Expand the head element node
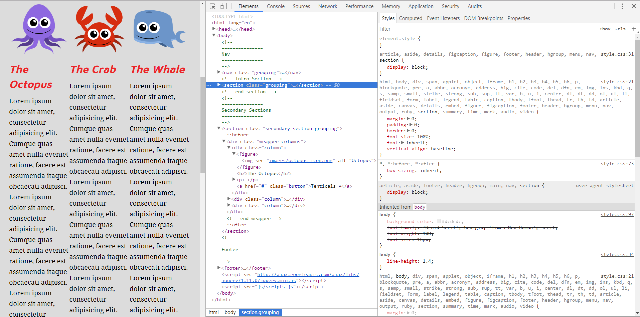640x317 pixels. 214,29
